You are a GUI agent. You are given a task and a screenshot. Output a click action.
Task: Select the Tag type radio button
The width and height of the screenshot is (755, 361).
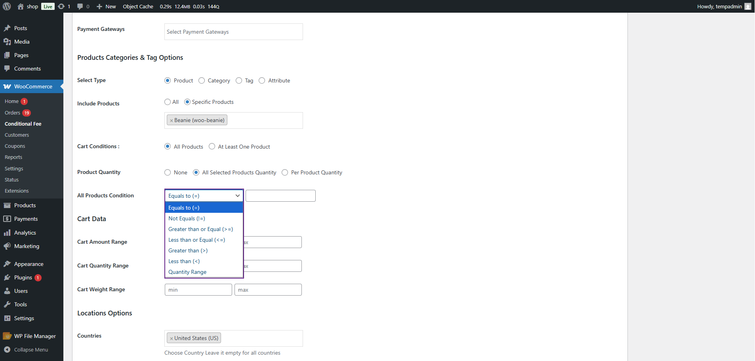pos(239,80)
